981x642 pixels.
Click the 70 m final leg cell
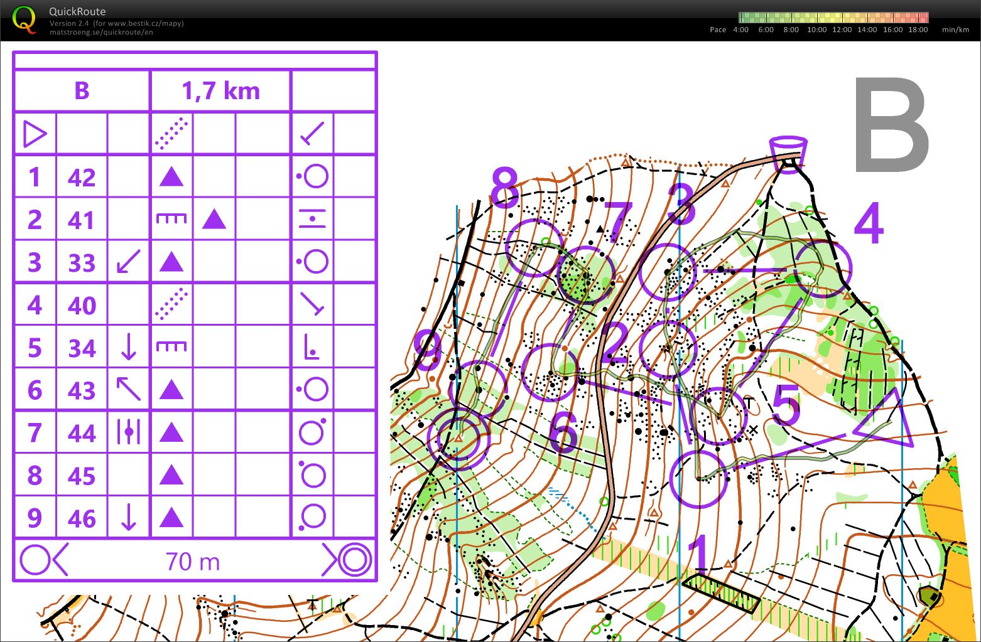tap(192, 560)
